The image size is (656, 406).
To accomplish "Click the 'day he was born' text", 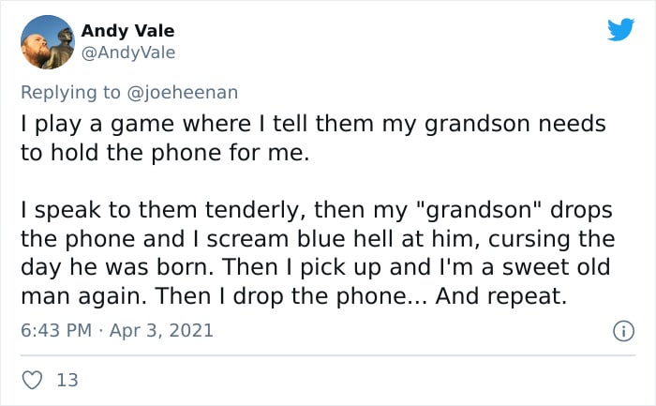I will 117,267.
